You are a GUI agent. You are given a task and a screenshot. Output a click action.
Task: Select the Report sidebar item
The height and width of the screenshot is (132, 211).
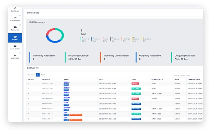(x=15, y=38)
